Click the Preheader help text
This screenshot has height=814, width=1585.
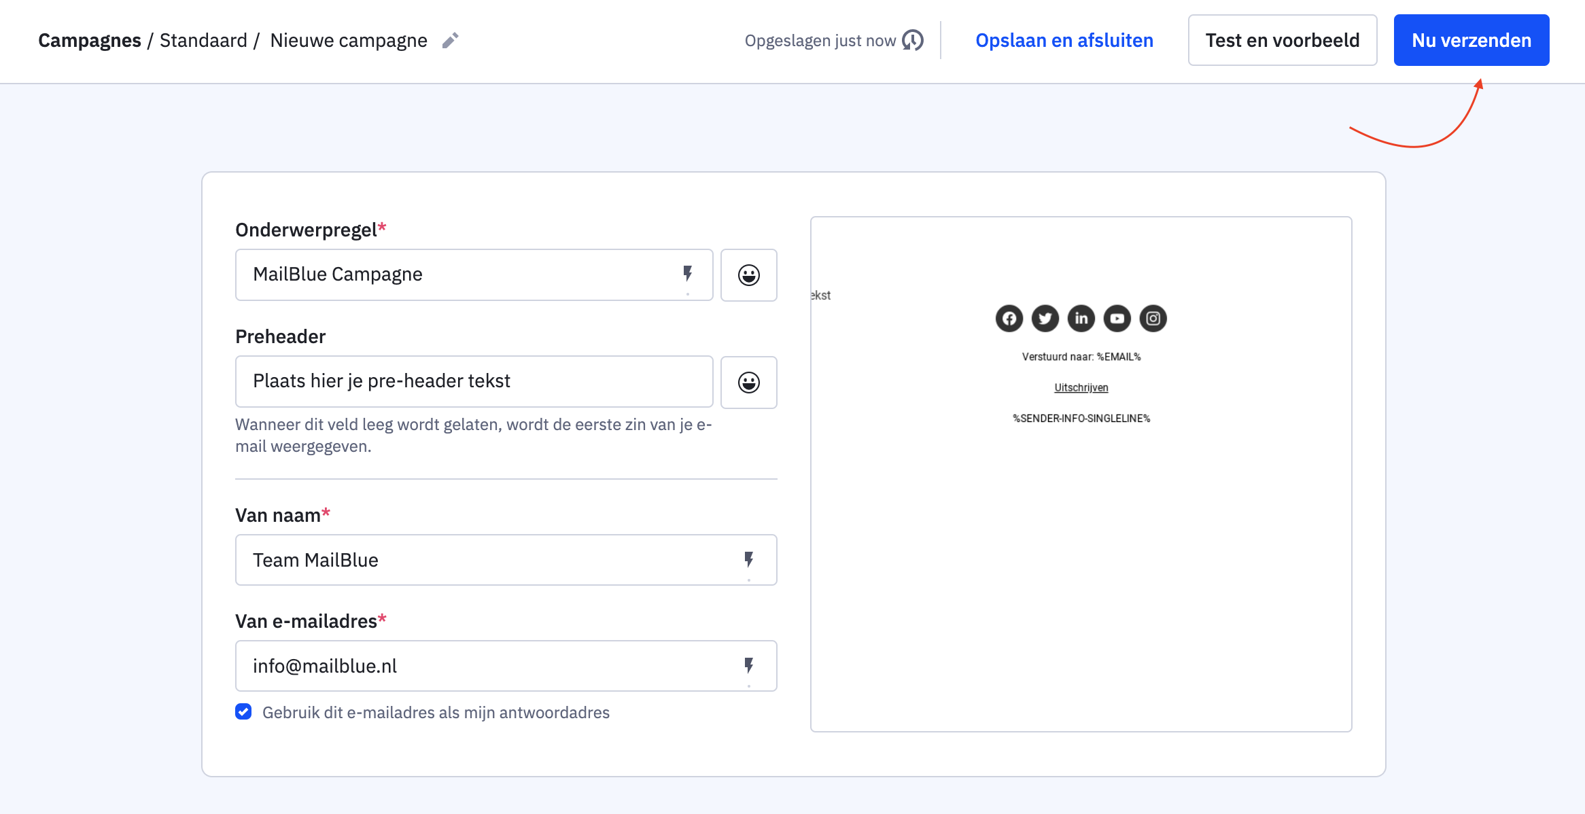click(x=474, y=436)
